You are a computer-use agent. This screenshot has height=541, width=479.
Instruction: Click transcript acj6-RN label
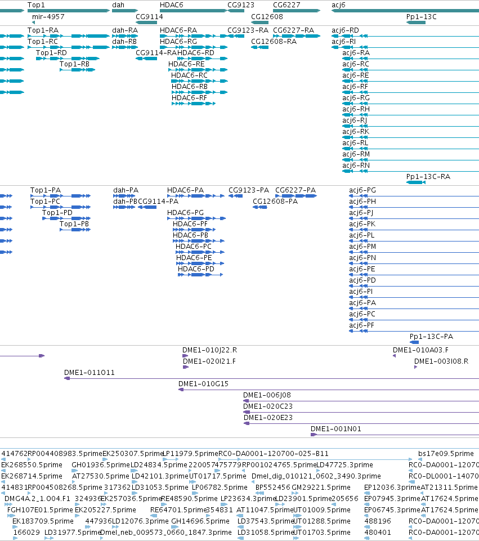point(356,166)
